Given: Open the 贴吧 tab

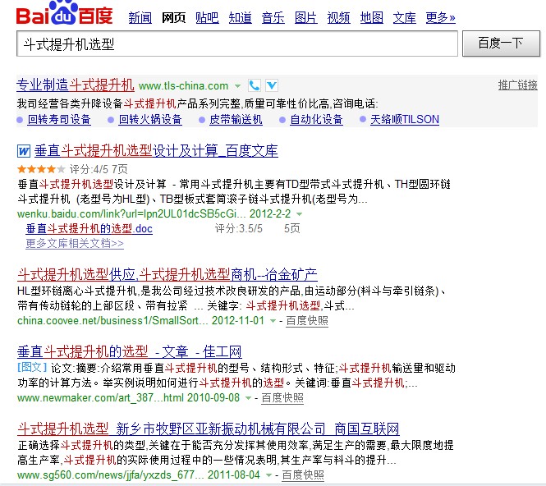Looking at the screenshot, I should pyautogui.click(x=207, y=17).
